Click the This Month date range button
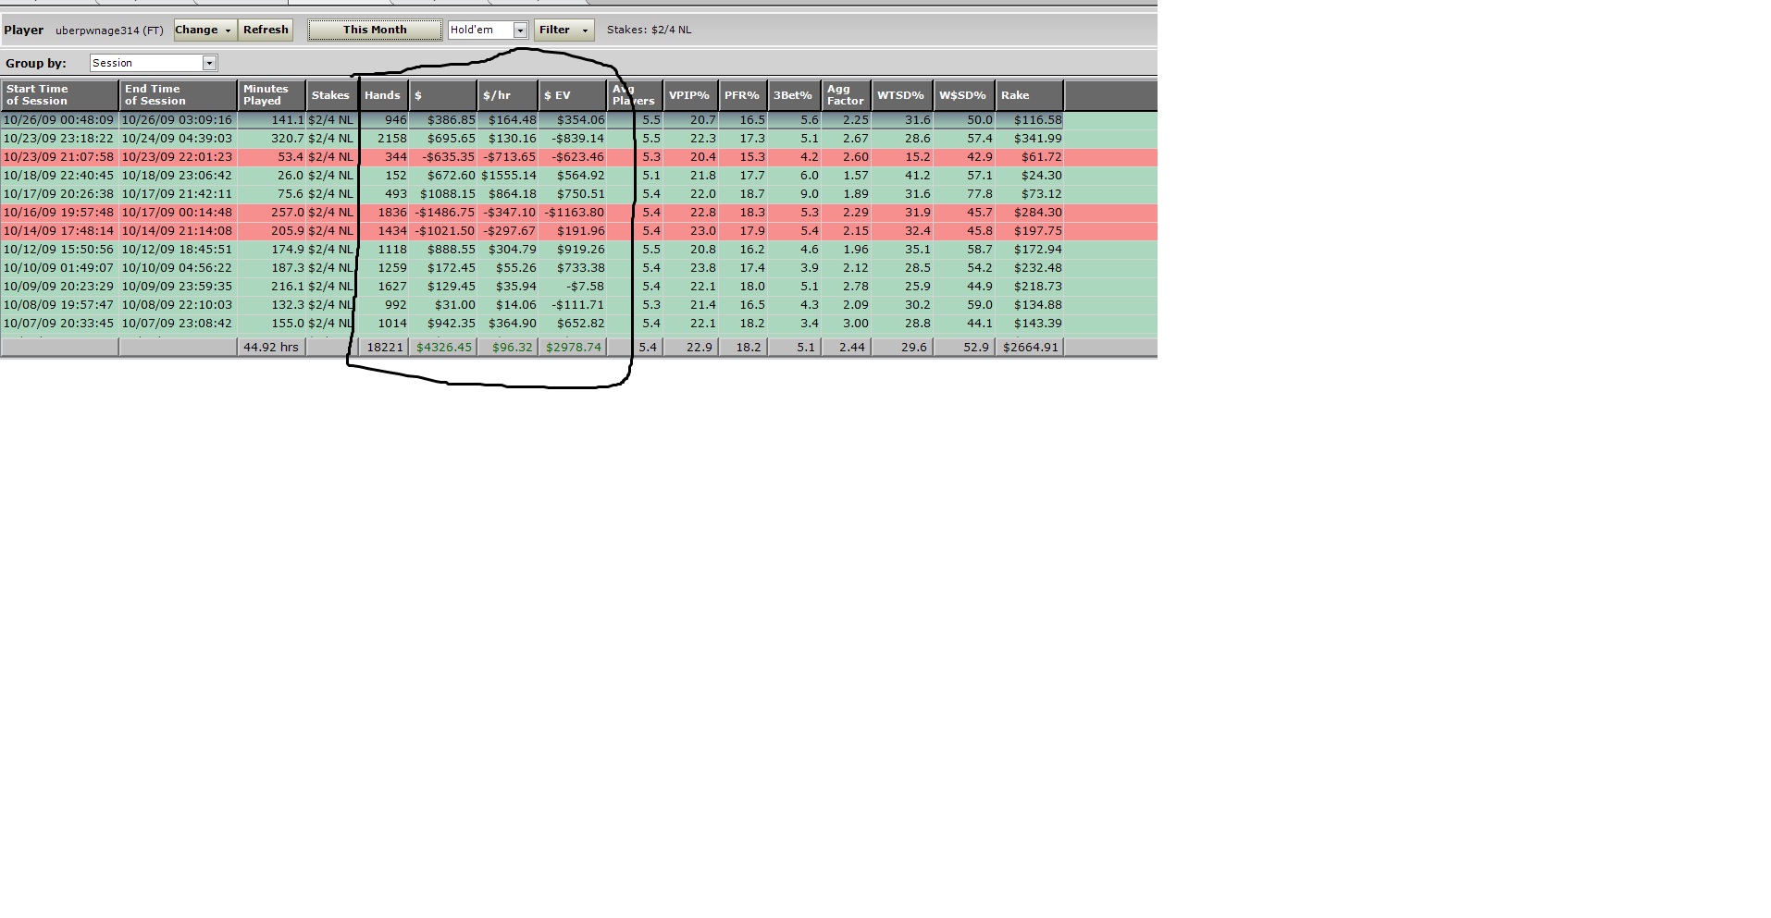The height and width of the screenshot is (918, 1771). click(x=375, y=30)
